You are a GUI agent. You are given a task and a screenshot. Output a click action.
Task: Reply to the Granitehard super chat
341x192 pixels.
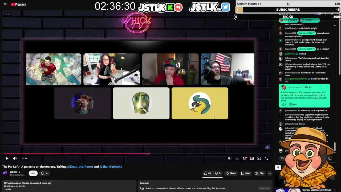293,104
